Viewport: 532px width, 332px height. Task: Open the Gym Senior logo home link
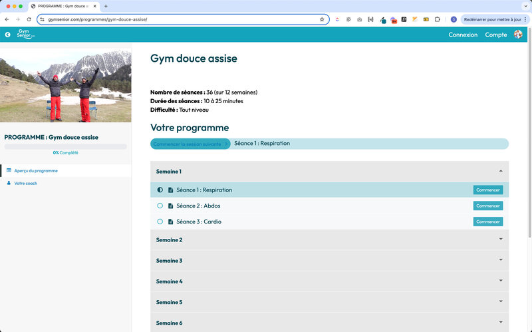(x=25, y=34)
